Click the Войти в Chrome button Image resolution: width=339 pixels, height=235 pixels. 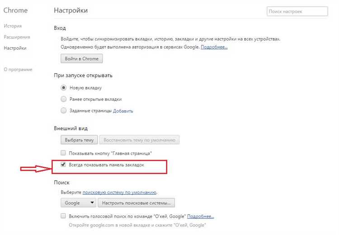pos(81,59)
